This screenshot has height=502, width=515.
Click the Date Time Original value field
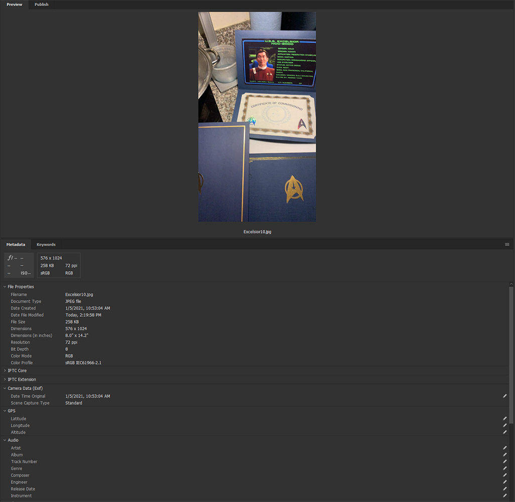tap(88, 396)
